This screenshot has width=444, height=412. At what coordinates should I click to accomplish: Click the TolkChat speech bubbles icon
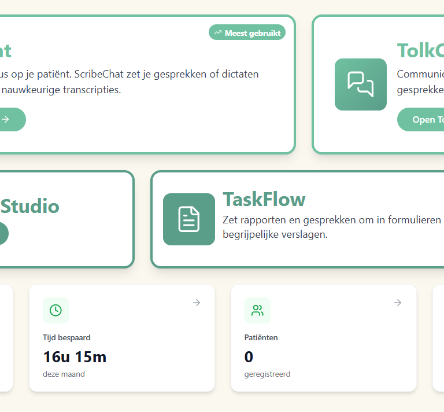pos(361,84)
